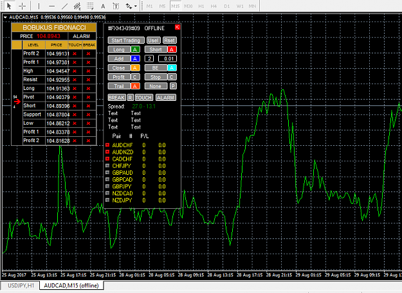Viewport: 402px width, 293px height.
Task: Click the Stop button
Action: 156,77
